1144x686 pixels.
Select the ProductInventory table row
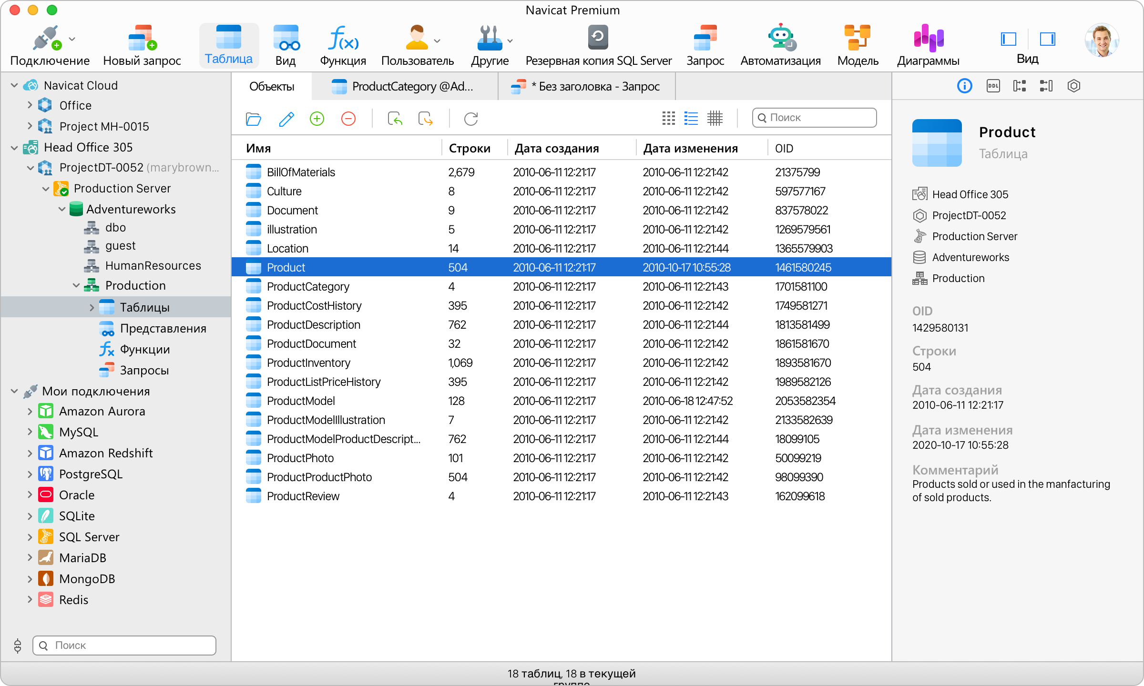click(562, 363)
